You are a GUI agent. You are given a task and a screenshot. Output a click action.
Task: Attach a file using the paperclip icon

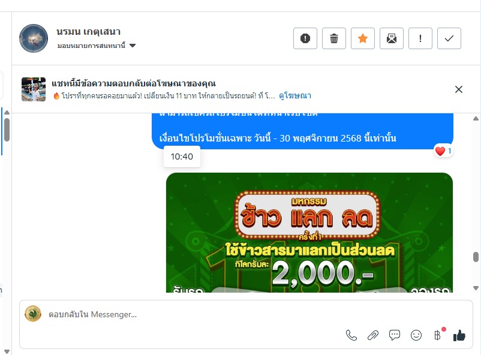pyautogui.click(x=373, y=335)
